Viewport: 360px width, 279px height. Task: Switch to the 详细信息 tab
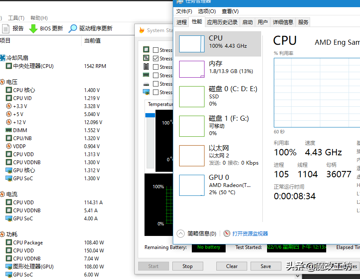coord(283,22)
